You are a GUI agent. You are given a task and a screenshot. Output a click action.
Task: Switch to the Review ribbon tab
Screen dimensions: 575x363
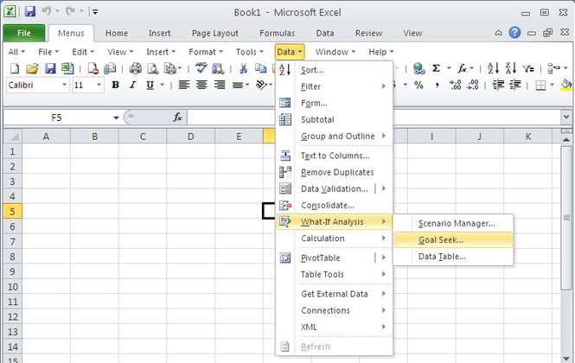coord(368,34)
